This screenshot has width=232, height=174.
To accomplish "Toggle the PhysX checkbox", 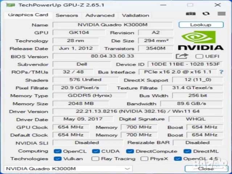I will point(144,159).
